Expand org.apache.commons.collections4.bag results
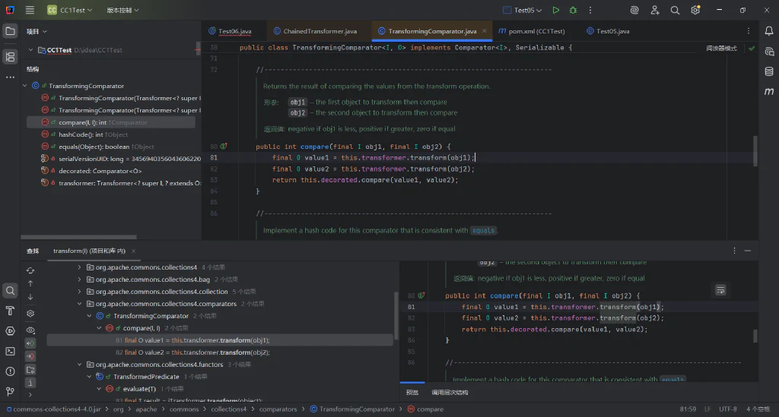 click(x=79, y=280)
